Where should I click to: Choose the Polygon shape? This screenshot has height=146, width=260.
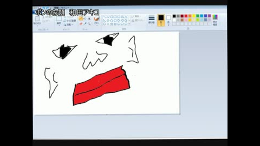[122, 17]
